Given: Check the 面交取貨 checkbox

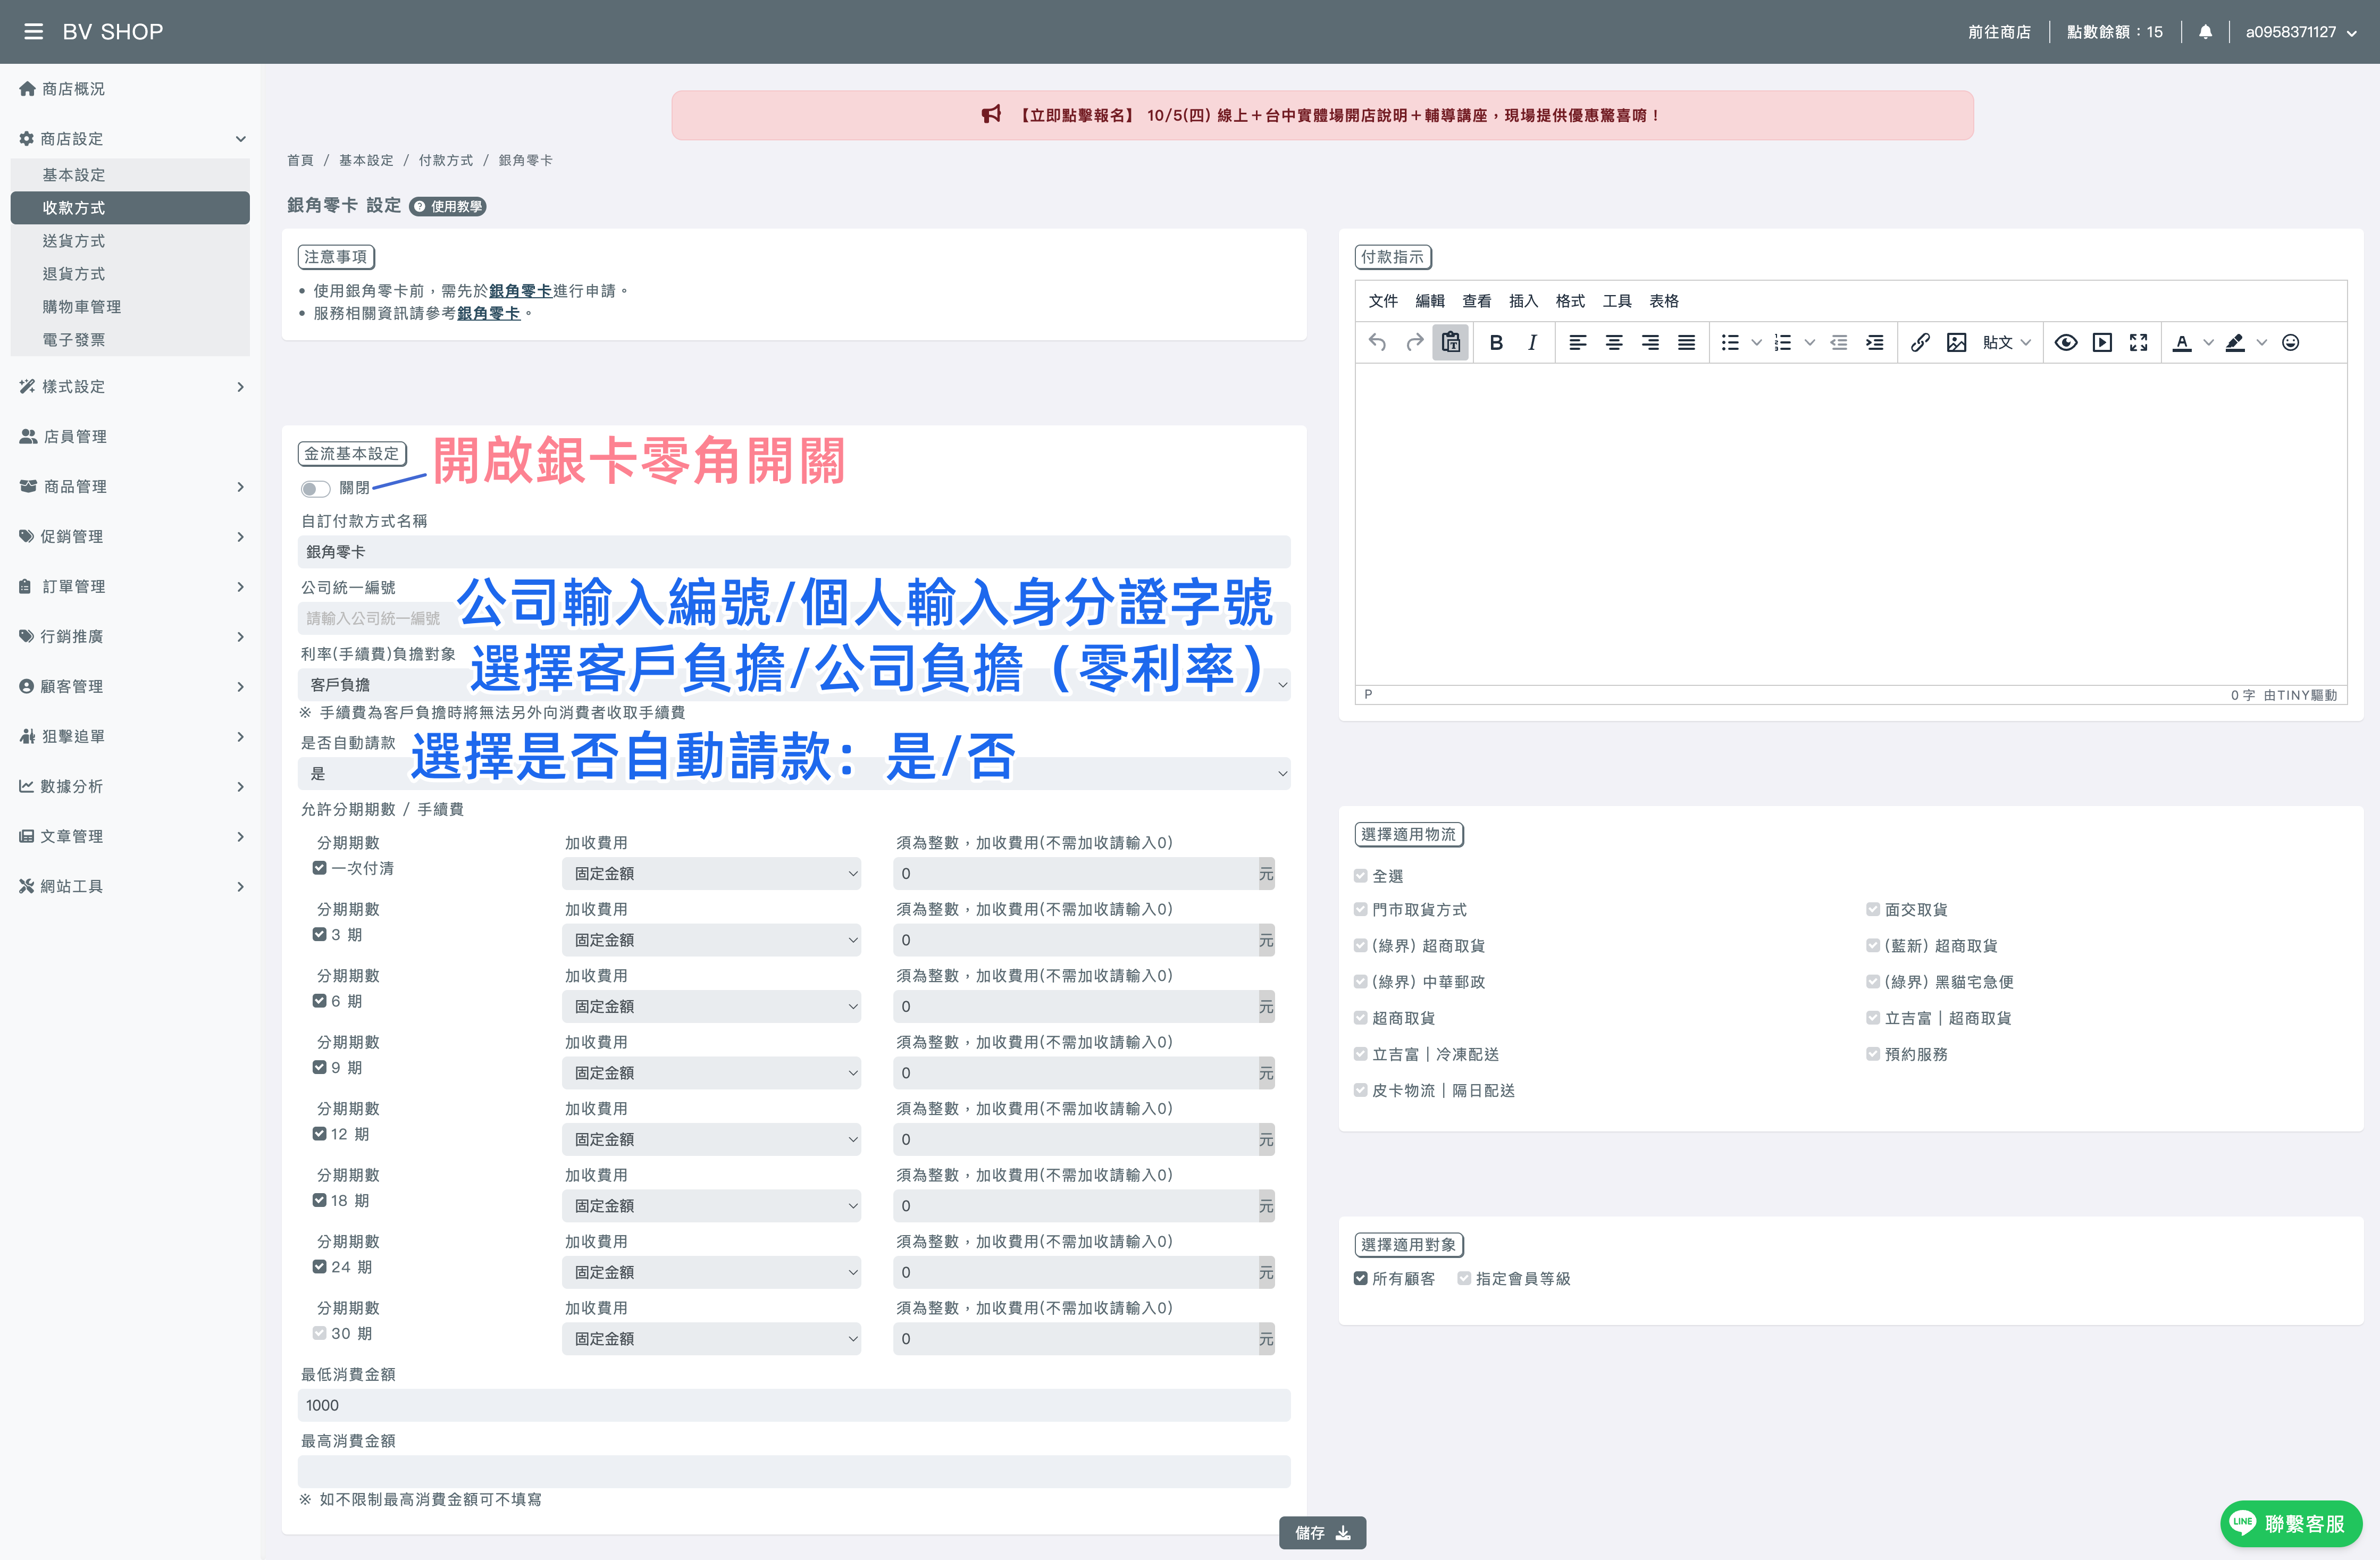Looking at the screenshot, I should pyautogui.click(x=1873, y=910).
